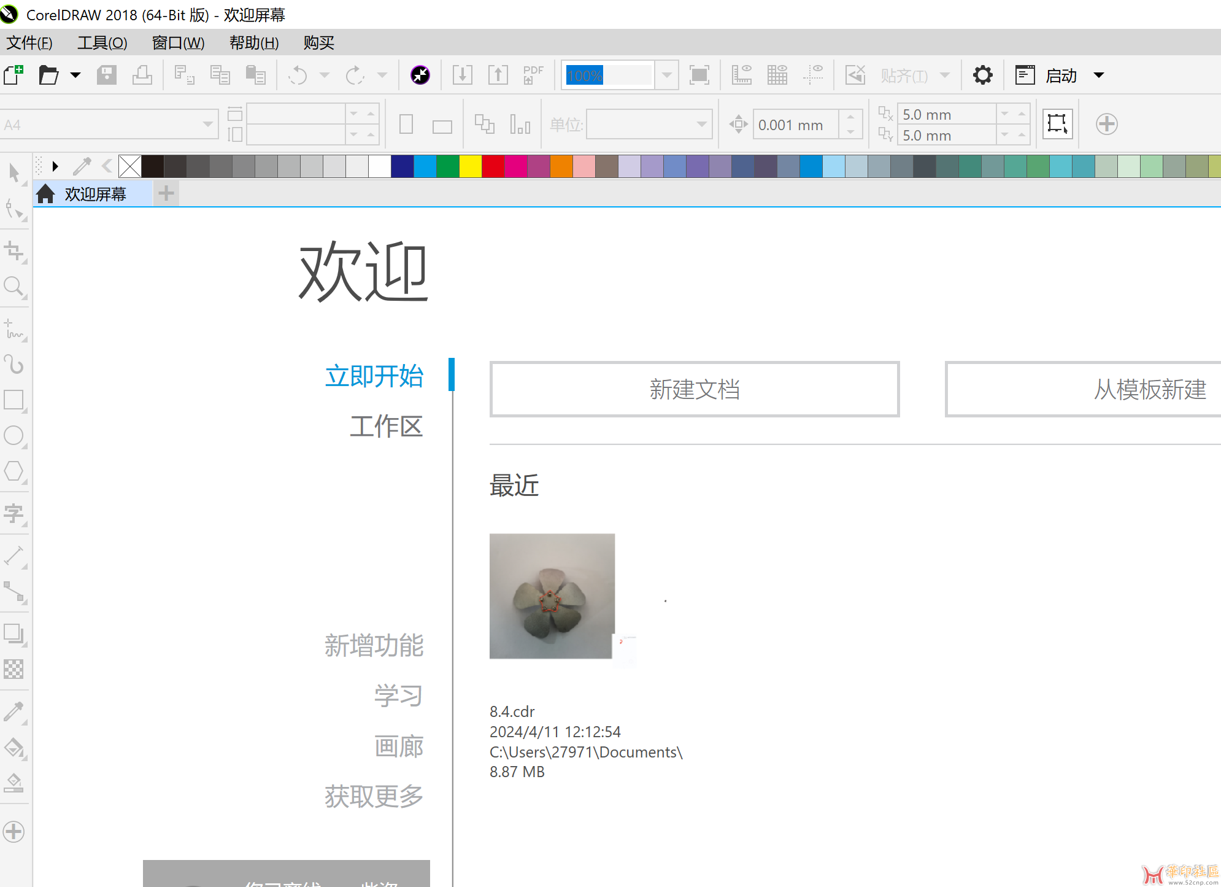Click the New document icon in toolbar
Image resolution: width=1221 pixels, height=887 pixels.
pos(13,75)
